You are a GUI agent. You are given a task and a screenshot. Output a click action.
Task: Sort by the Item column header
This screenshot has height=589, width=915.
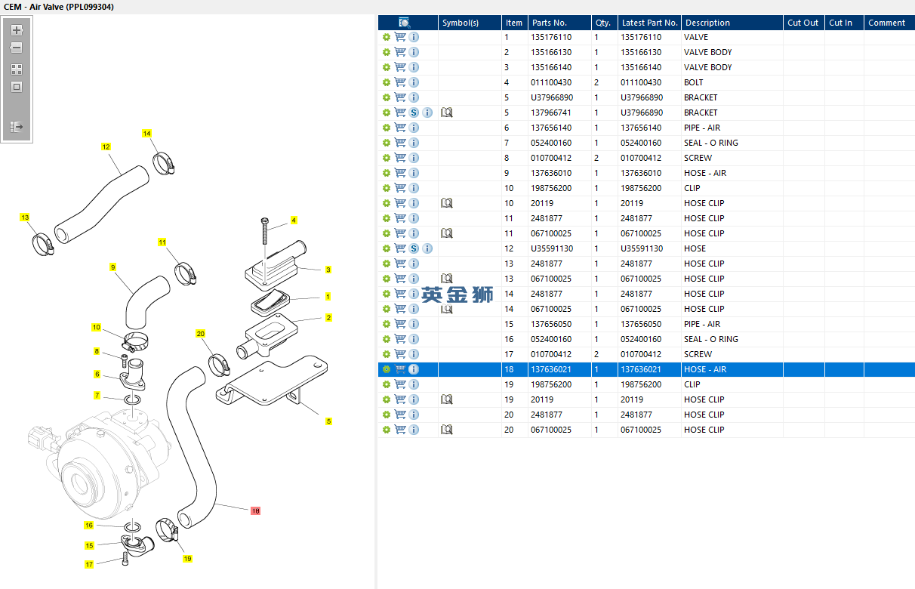click(514, 23)
